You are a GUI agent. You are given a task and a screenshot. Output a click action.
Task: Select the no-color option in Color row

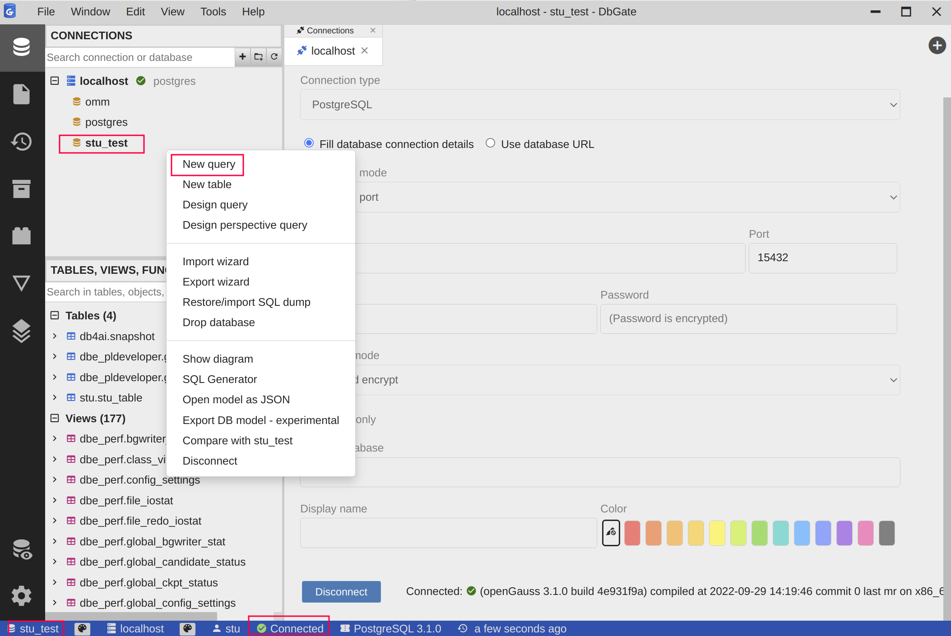611,533
